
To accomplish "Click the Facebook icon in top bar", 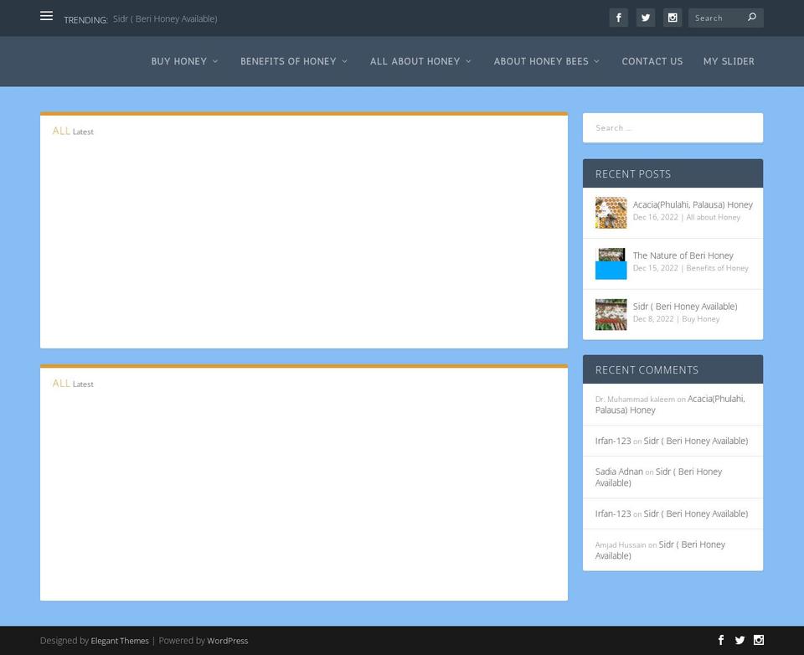I will click(618, 18).
